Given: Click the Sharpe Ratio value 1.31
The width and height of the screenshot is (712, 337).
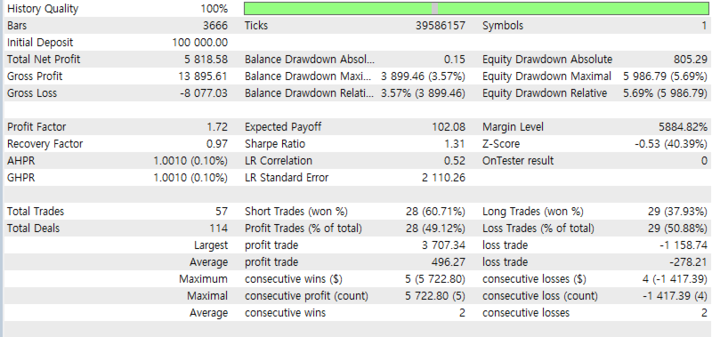Looking at the screenshot, I should (x=456, y=144).
